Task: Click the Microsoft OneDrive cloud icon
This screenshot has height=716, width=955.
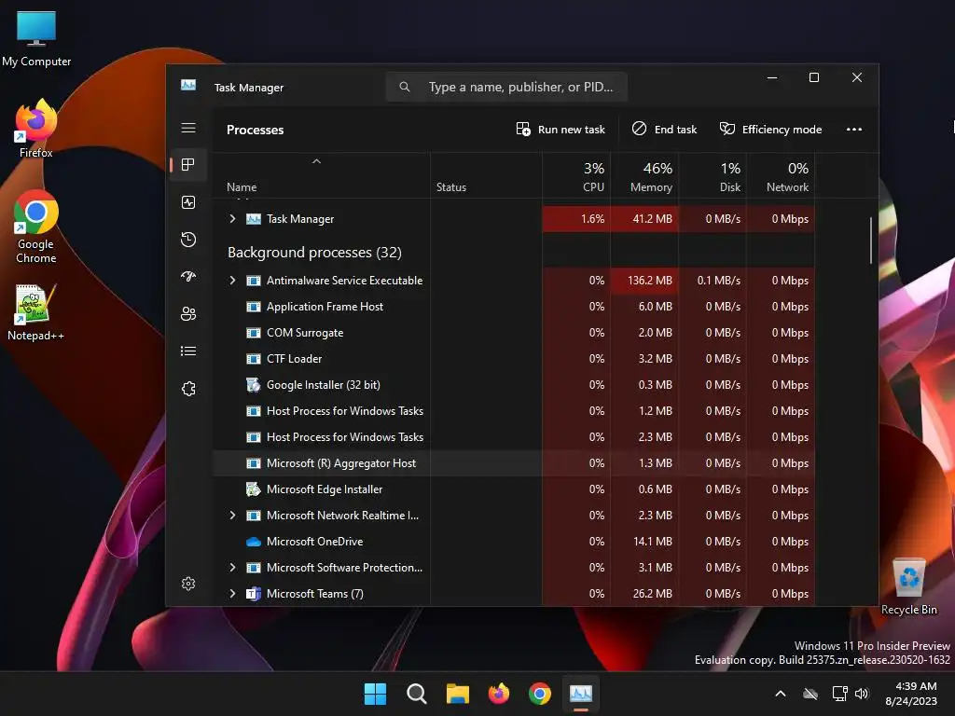Action: (x=254, y=542)
